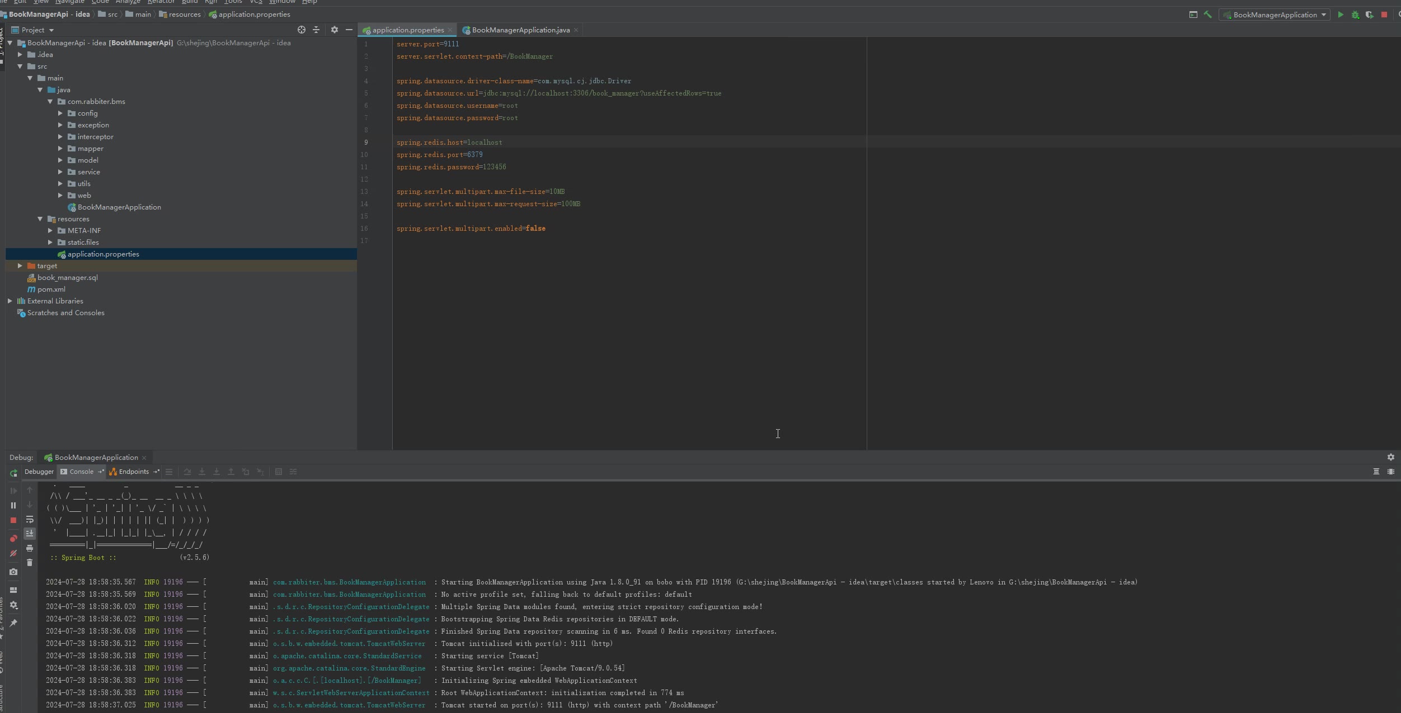The width and height of the screenshot is (1401, 713).
Task: Pause the running program in debugger
Action: click(13, 506)
